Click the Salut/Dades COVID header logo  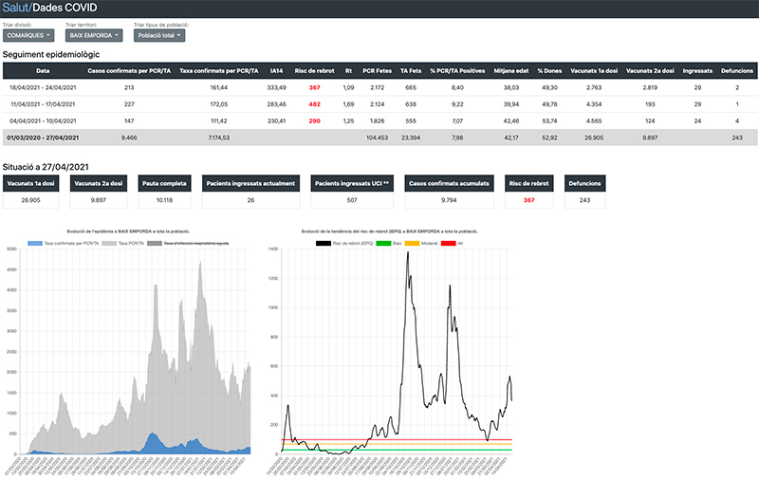pyautogui.click(x=49, y=8)
